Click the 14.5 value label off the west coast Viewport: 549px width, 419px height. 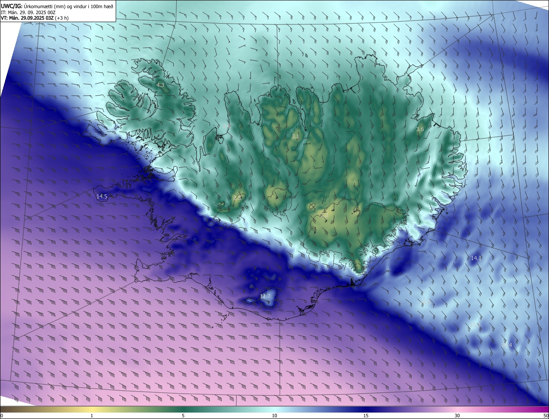[x=102, y=196]
